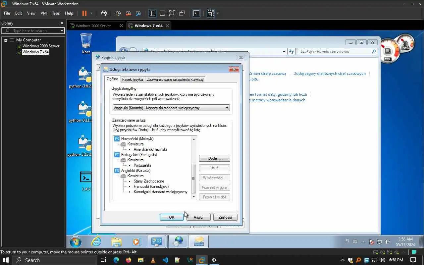
Task: Select the r_a_t terminal desktop icon
Action: tap(86, 181)
